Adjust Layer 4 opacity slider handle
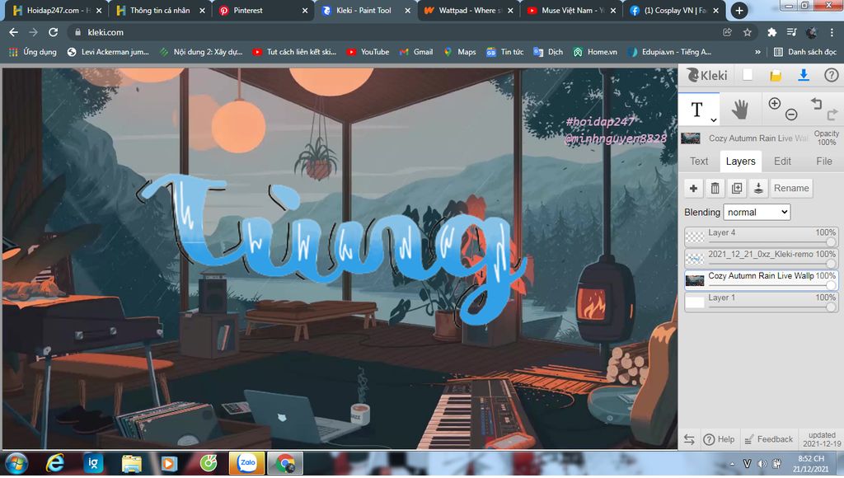844x478 pixels. click(831, 242)
